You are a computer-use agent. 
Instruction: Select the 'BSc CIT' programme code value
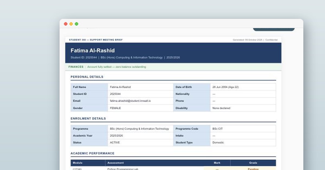pyautogui.click(x=217, y=129)
